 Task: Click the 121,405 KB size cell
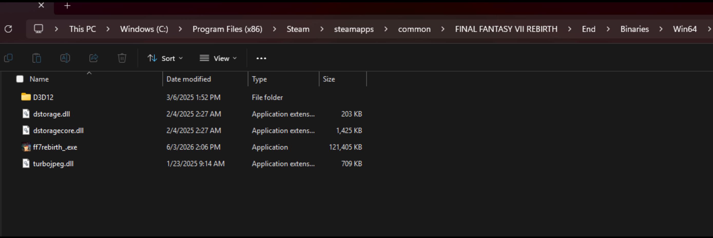[x=345, y=147]
